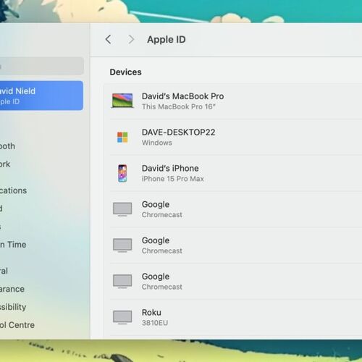Select the David Nield Apple ID sidebar item
362x362 pixels.
point(41,96)
